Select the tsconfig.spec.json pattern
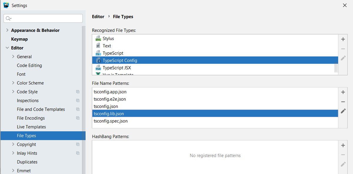 point(111,121)
